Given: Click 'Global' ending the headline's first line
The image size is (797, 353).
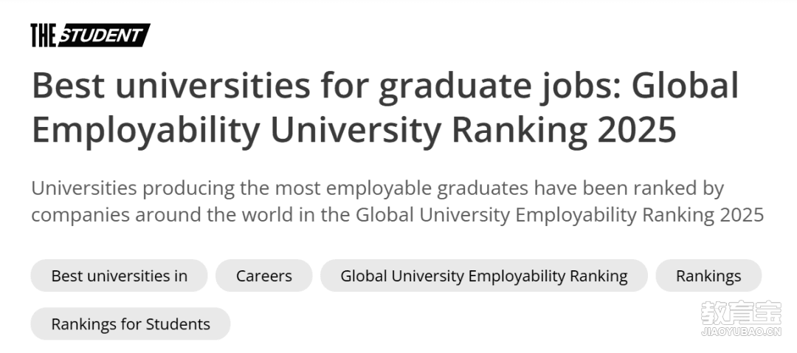Looking at the screenshot, I should (x=685, y=85).
